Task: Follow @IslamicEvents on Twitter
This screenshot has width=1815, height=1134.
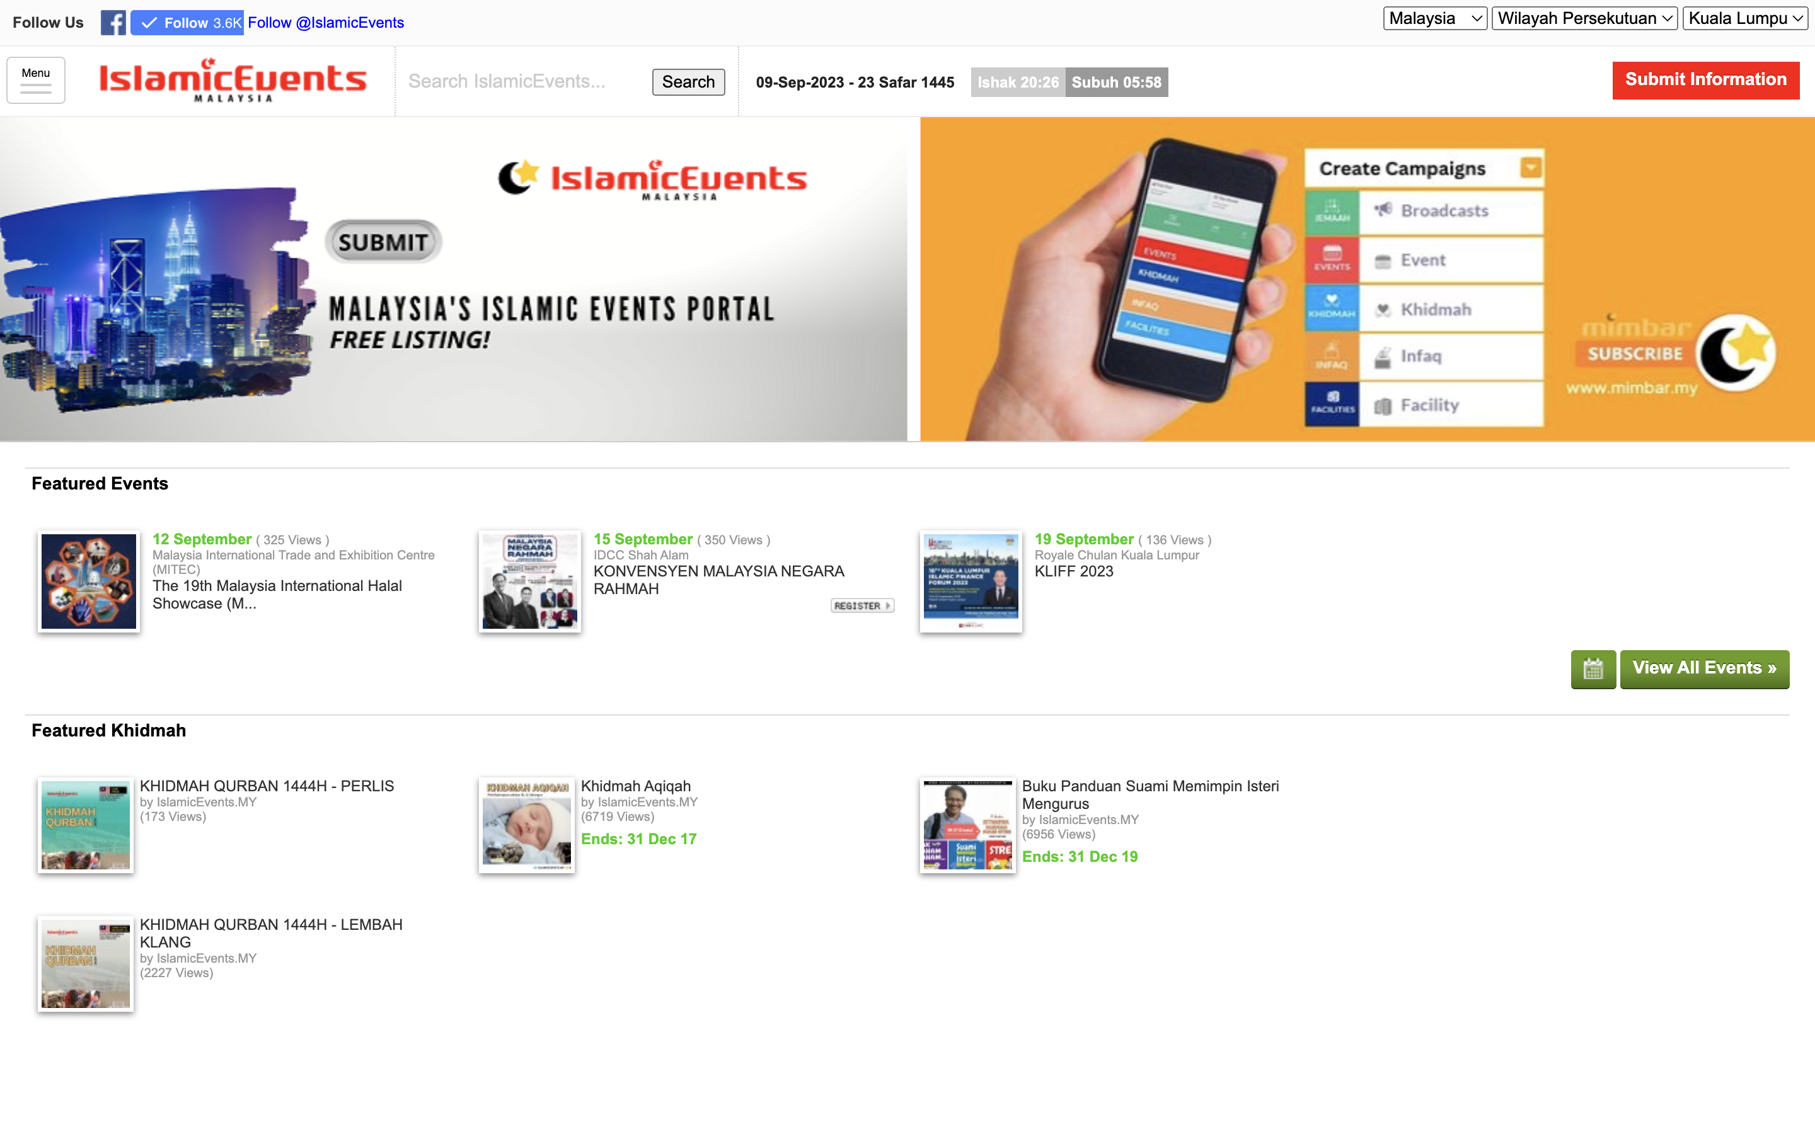Action: click(x=325, y=23)
